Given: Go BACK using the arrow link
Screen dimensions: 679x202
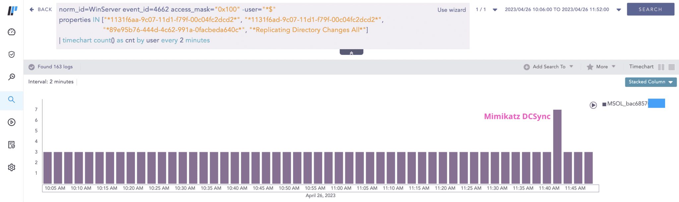Looking at the screenshot, I should 41,10.
